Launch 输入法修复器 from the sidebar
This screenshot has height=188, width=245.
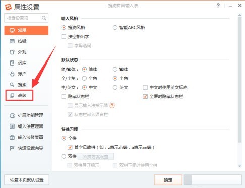click(26, 137)
